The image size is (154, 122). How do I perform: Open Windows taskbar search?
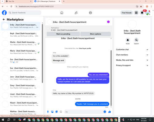(9, 120)
